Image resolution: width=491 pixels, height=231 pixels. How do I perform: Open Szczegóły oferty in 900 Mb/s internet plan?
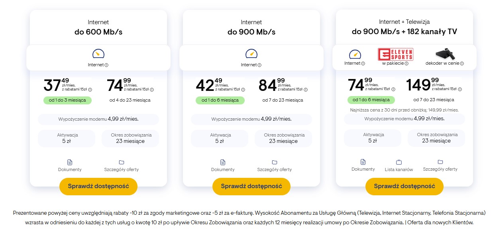click(275, 162)
